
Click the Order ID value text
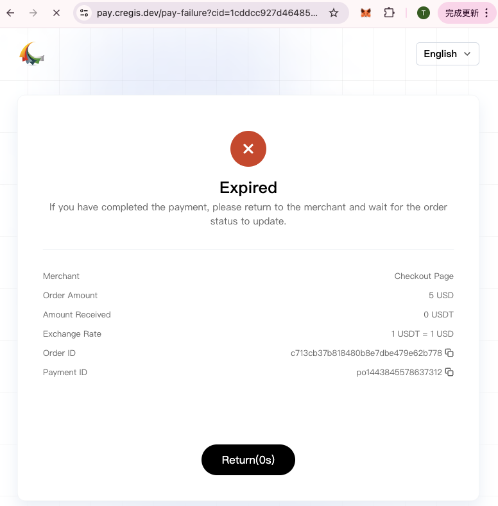pos(366,353)
